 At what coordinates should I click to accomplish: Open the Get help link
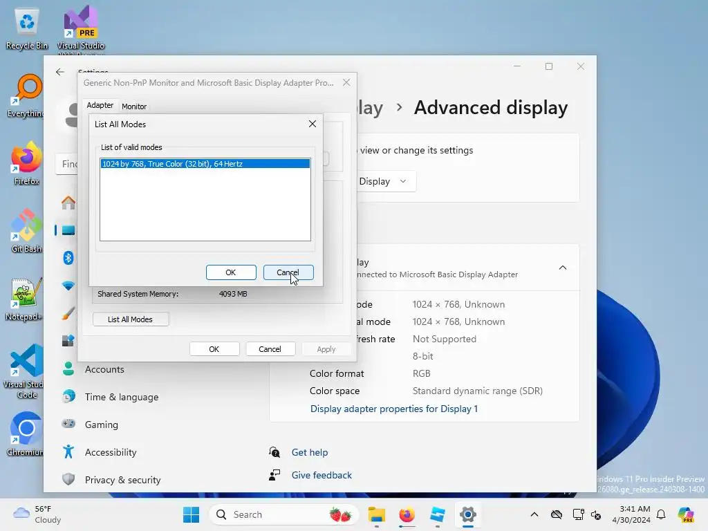310,452
